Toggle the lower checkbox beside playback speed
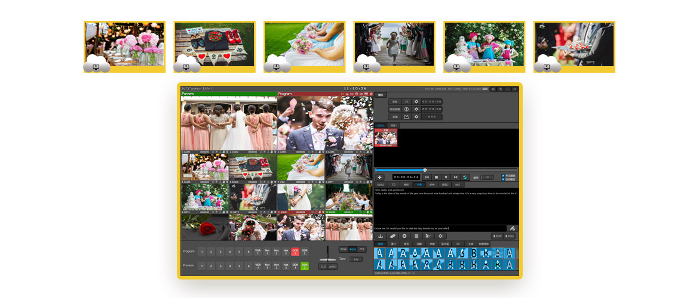Screen dimensions: 699x298 pyautogui.click(x=503, y=179)
